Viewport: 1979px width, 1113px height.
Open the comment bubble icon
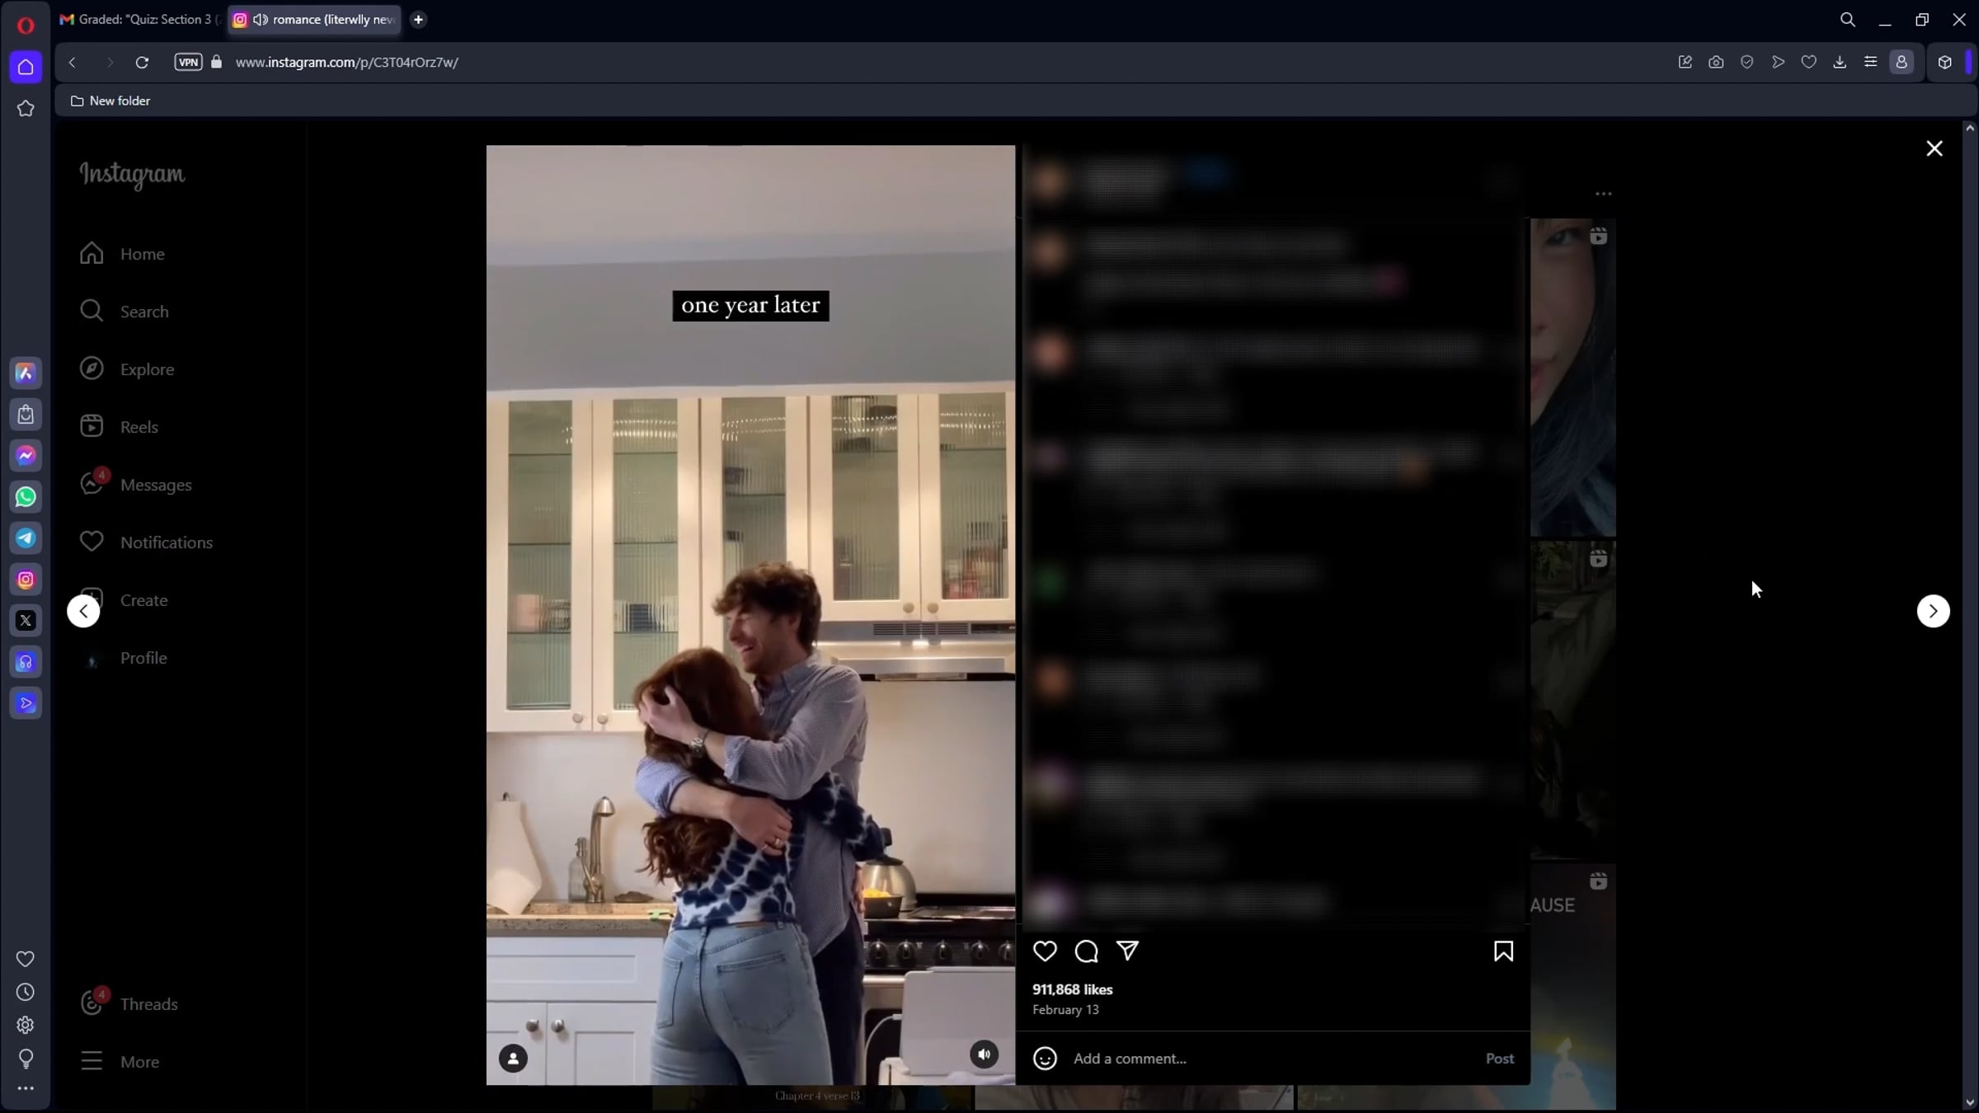point(1086,951)
